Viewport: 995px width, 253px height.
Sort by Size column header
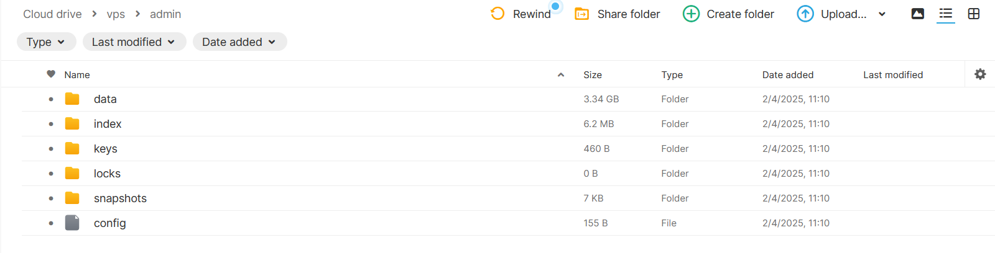(x=593, y=74)
